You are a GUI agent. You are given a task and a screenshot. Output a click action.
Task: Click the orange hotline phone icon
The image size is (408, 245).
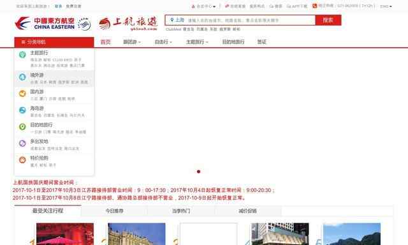tap(314, 6)
